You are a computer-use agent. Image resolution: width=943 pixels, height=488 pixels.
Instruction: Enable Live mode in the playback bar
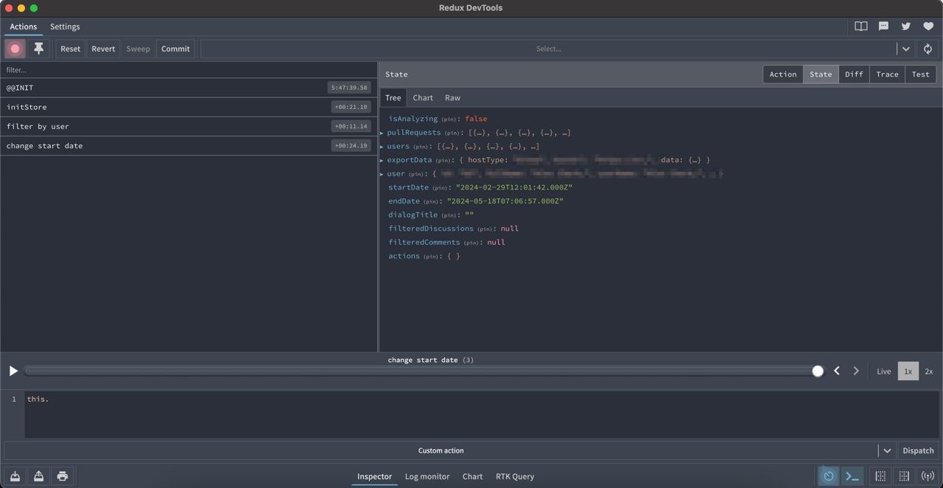pos(883,371)
